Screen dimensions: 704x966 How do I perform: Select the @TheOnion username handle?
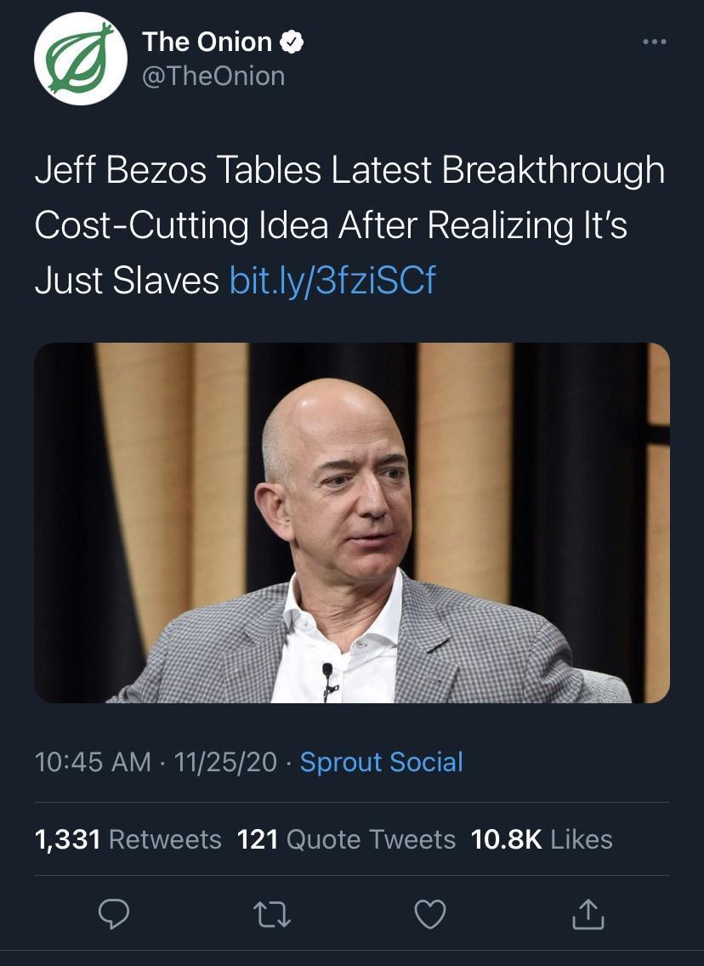point(214,76)
